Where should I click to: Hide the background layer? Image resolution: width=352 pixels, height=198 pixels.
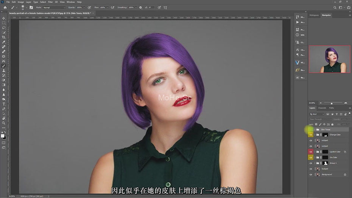point(311,175)
